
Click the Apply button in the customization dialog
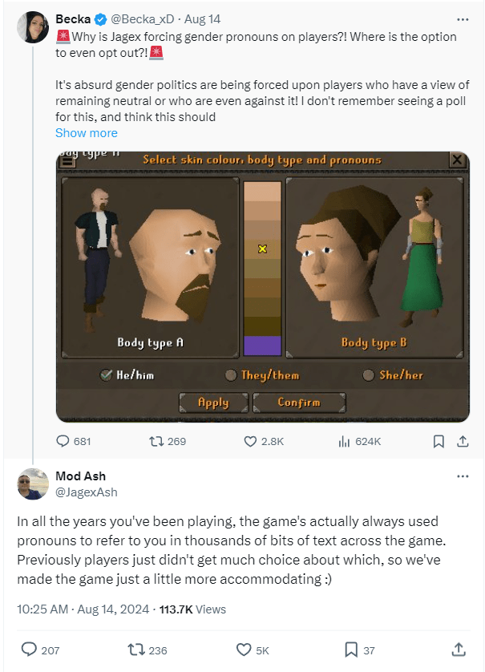click(x=213, y=402)
